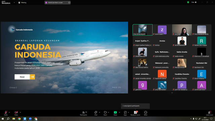The image size is (215, 121).
Task: Open Google Chrome from the taskbar
Action: [19, 119]
